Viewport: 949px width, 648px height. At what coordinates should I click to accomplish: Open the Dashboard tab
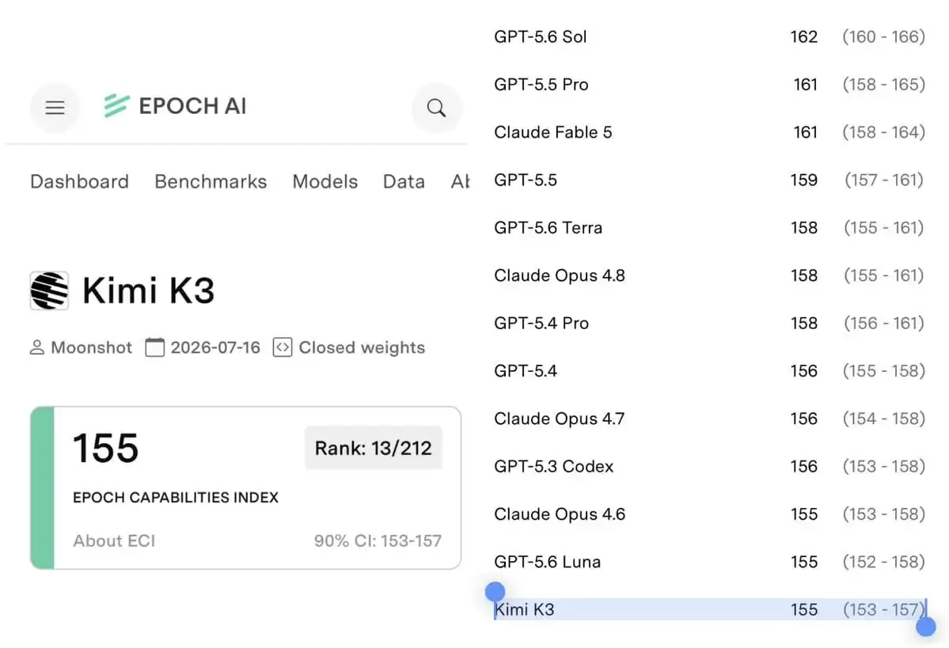coord(79,181)
